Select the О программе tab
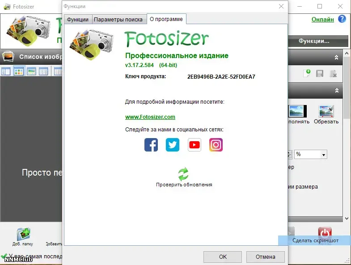Image resolution: width=351 pixels, height=265 pixels. point(166,19)
